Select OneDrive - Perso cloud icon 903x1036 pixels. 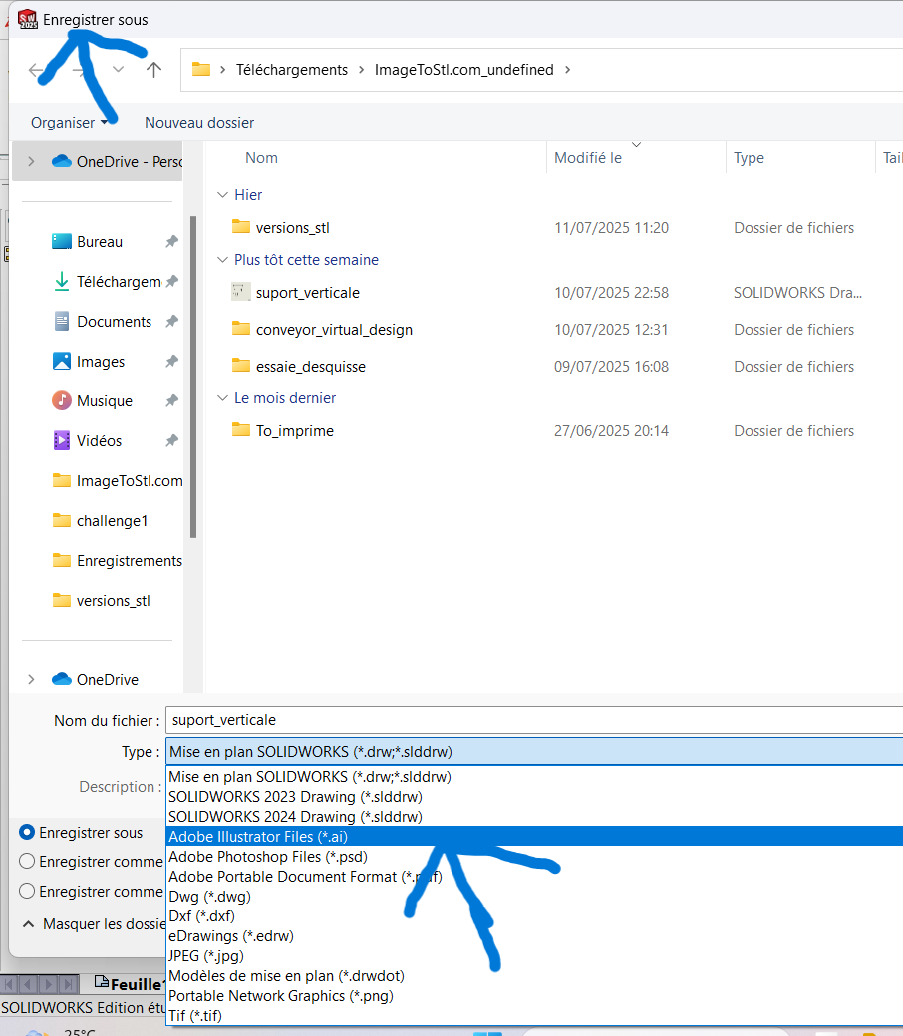(62, 161)
